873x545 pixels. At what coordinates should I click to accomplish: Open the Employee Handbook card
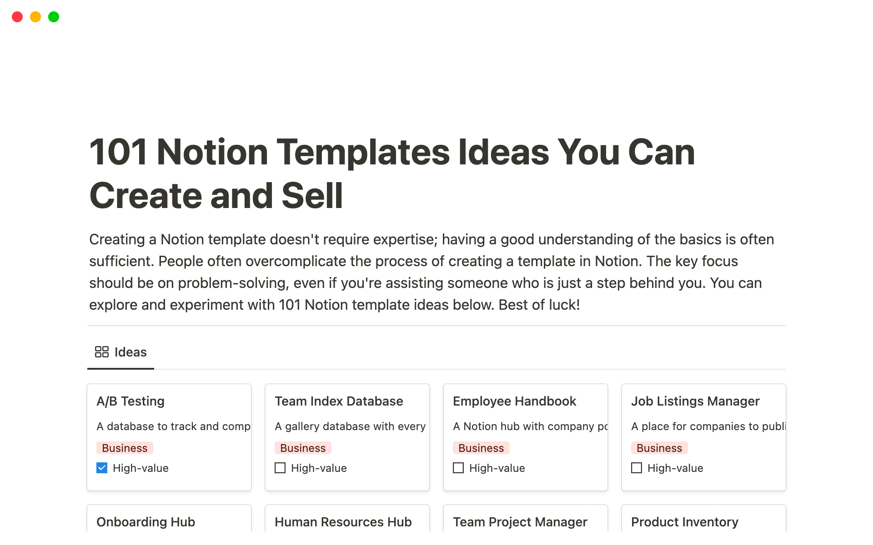515,401
